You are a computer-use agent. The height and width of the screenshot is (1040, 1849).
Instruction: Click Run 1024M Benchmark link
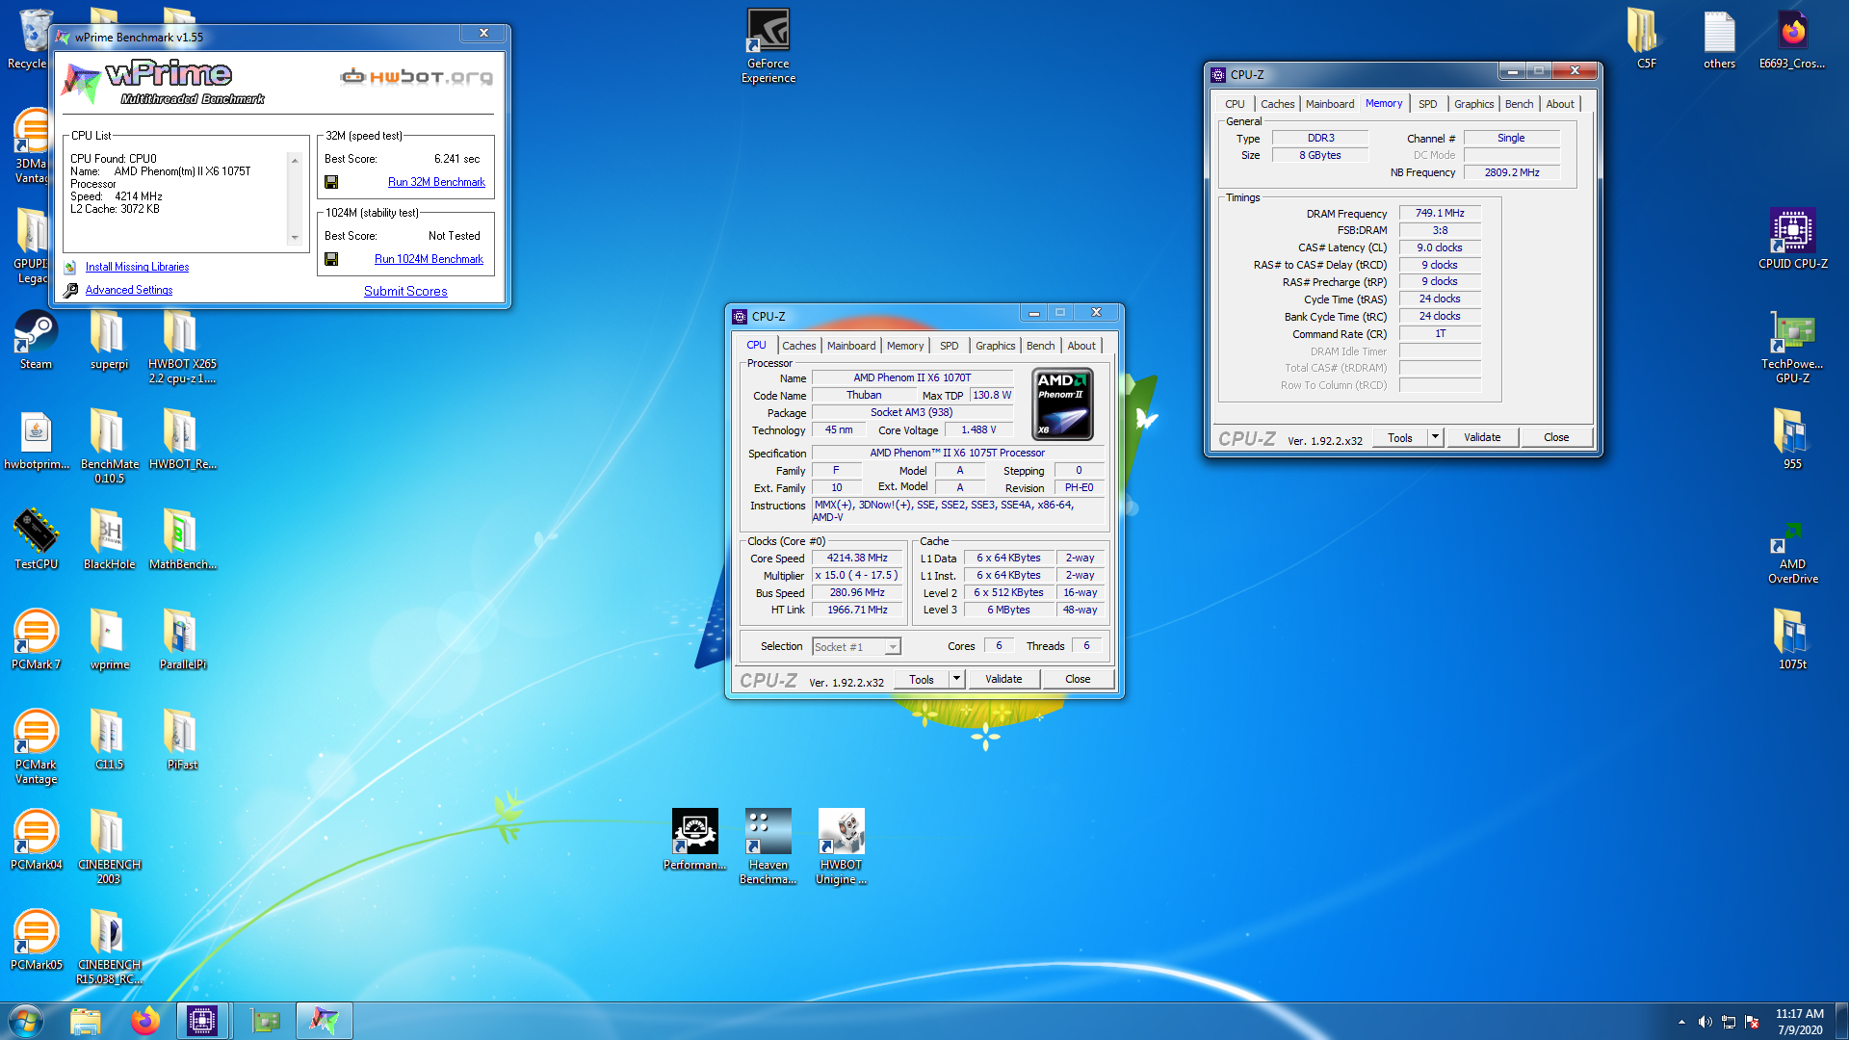point(429,259)
